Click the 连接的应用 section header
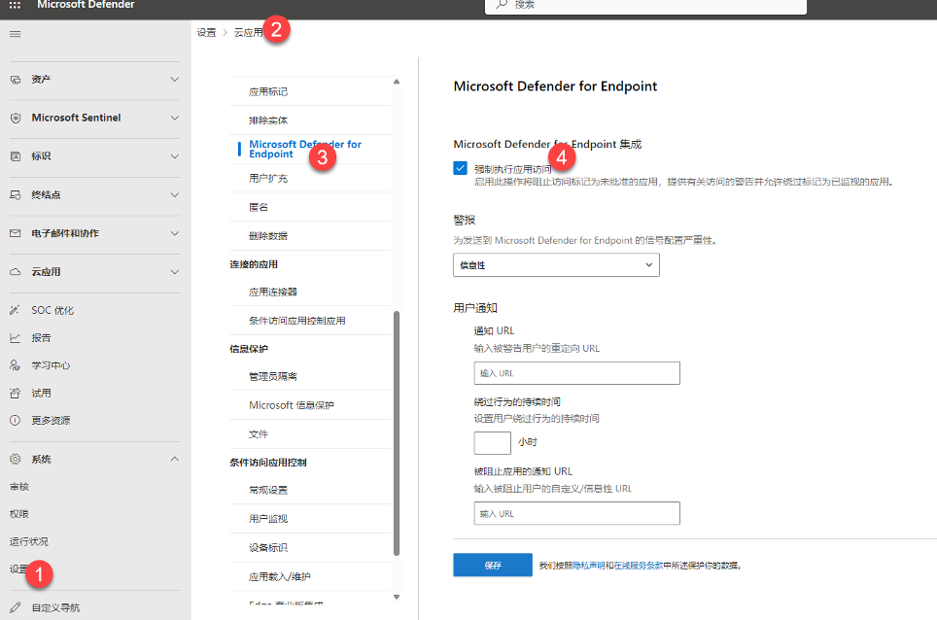This screenshot has height=620, width=937. click(x=254, y=264)
